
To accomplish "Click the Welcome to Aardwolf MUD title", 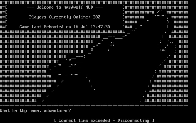I will (x=65, y=7).
